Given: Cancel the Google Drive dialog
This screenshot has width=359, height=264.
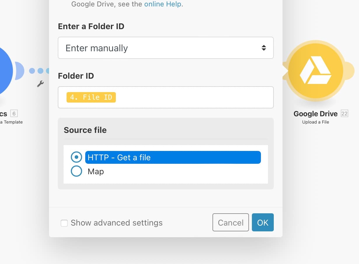Looking at the screenshot, I should [231, 223].
